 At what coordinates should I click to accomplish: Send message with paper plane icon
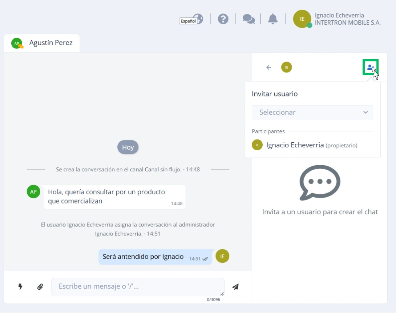point(235,287)
